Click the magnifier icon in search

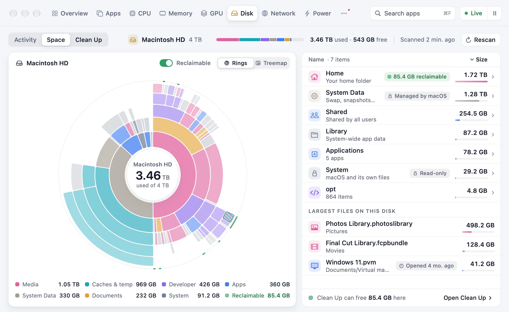378,13
